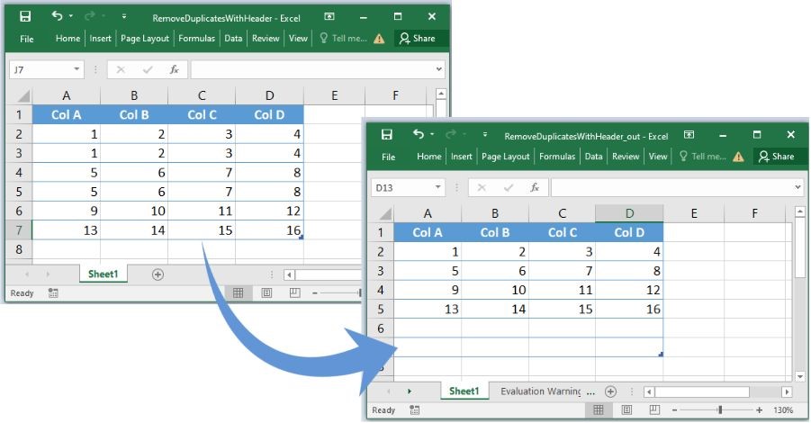Open the J7 name box dropdown
Image resolution: width=811 pixels, height=423 pixels.
coord(77,69)
